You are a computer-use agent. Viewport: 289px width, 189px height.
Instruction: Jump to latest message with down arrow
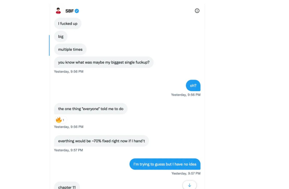190,185
